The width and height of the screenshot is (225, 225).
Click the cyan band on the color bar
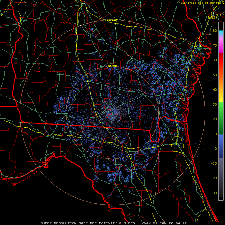pos(221,33)
